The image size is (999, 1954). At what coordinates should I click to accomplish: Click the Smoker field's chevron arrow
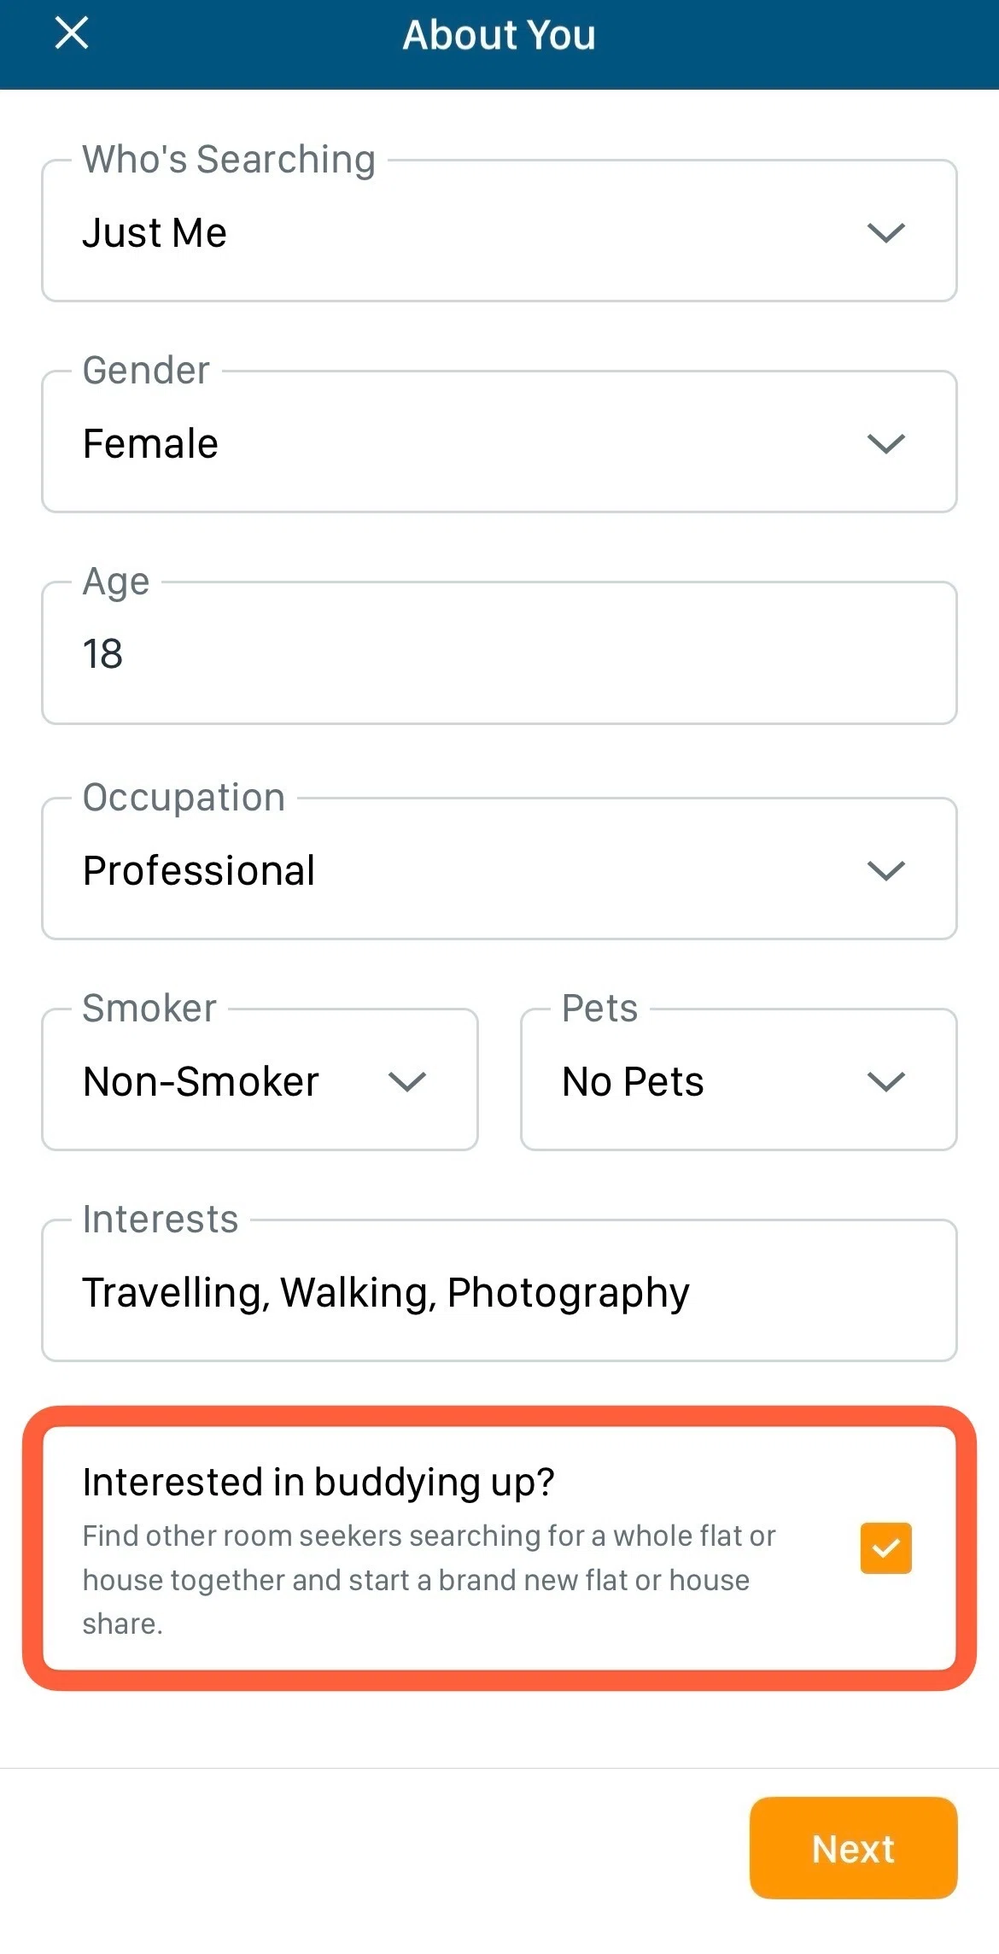(406, 1081)
